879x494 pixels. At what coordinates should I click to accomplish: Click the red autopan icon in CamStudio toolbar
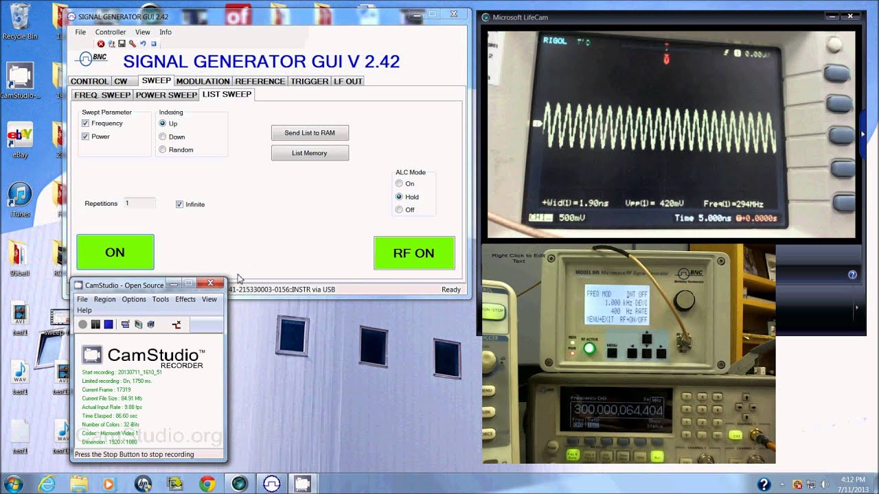[176, 325]
